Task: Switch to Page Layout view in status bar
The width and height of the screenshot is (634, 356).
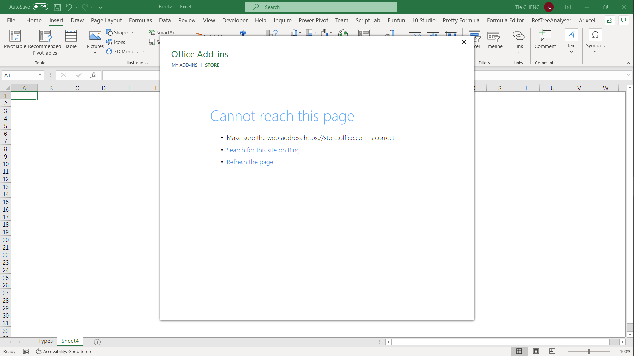Action: 536,351
